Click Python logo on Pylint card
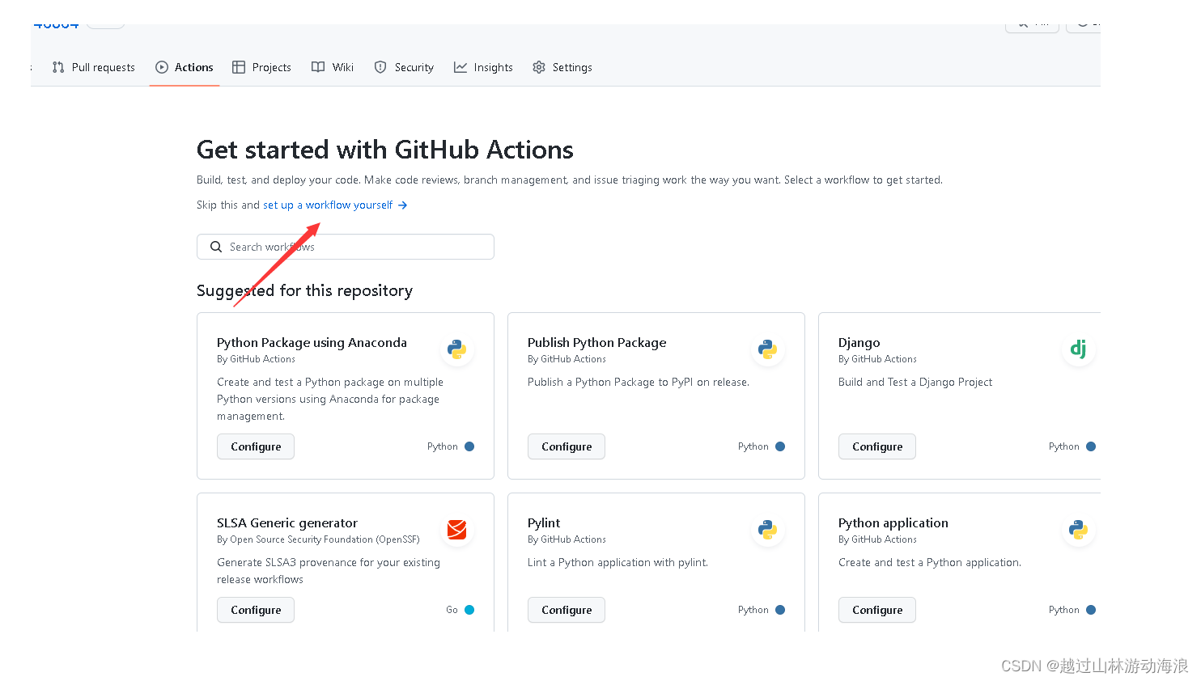The image size is (1201, 681). pos(768,530)
